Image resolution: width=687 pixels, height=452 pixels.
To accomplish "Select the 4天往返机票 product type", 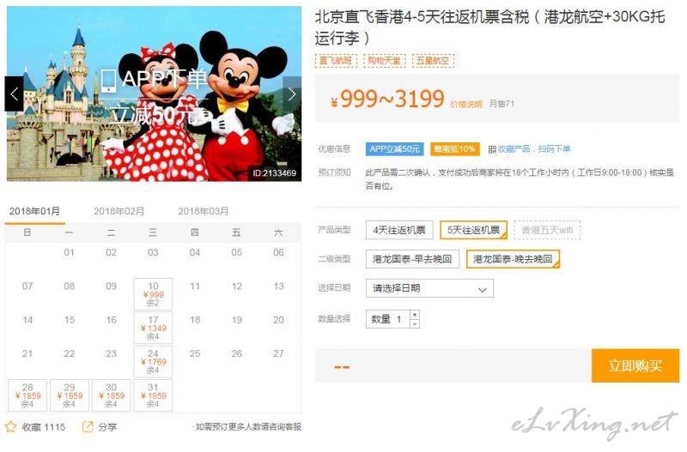I will pos(399,230).
